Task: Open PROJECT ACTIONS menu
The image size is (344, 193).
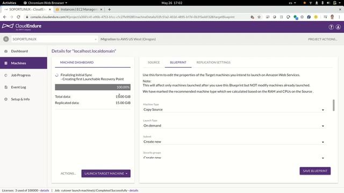Action: pyautogui.click(x=322, y=39)
